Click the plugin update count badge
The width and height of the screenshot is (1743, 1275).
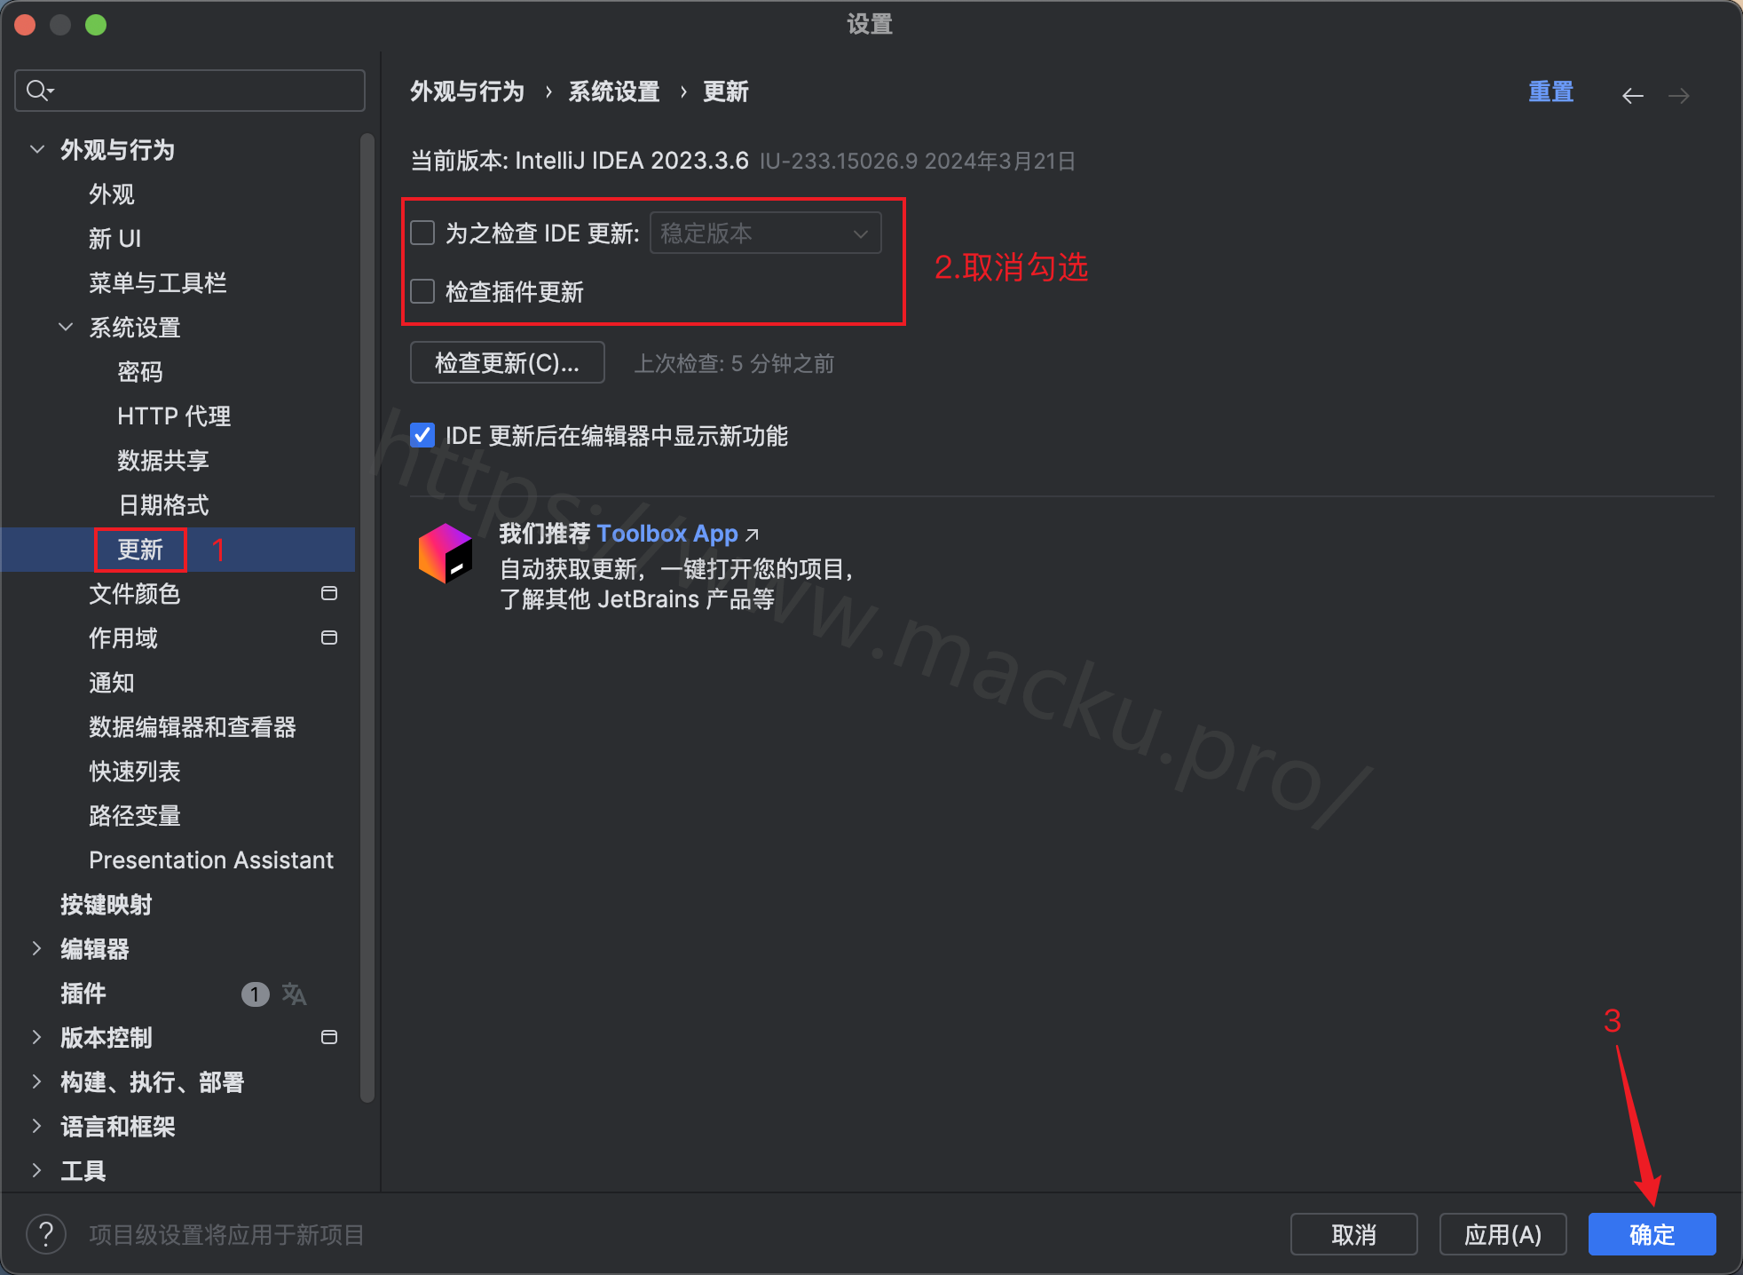pyautogui.click(x=256, y=994)
